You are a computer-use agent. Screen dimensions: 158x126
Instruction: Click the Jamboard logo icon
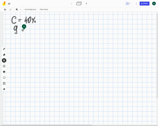point(4,4)
